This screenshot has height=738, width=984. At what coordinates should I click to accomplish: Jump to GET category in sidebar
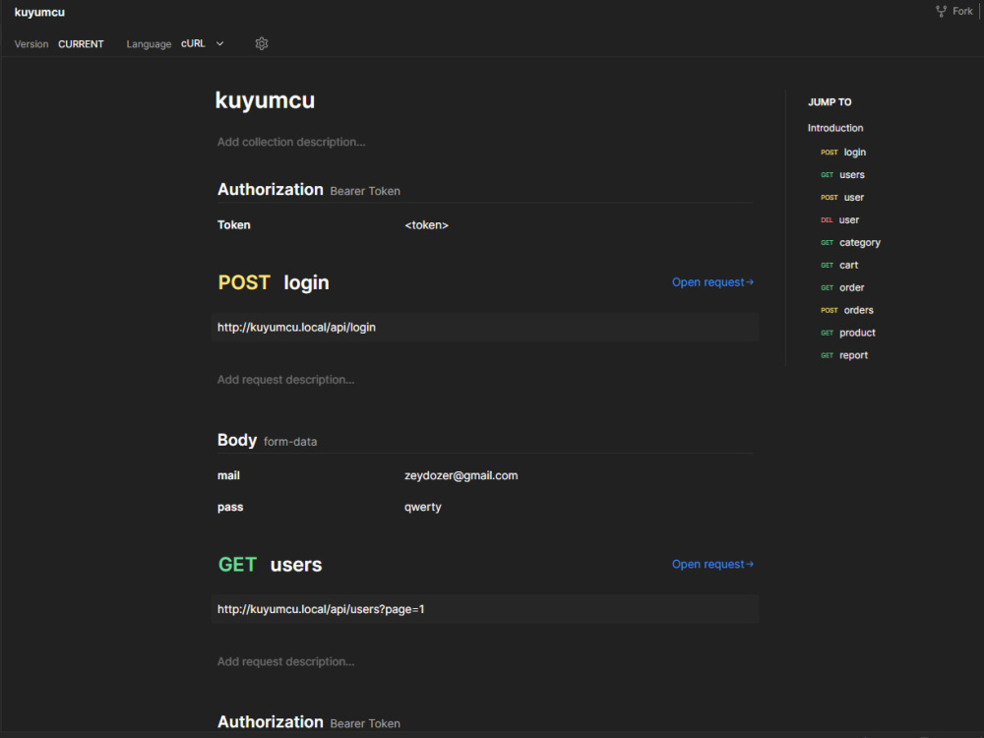click(850, 243)
